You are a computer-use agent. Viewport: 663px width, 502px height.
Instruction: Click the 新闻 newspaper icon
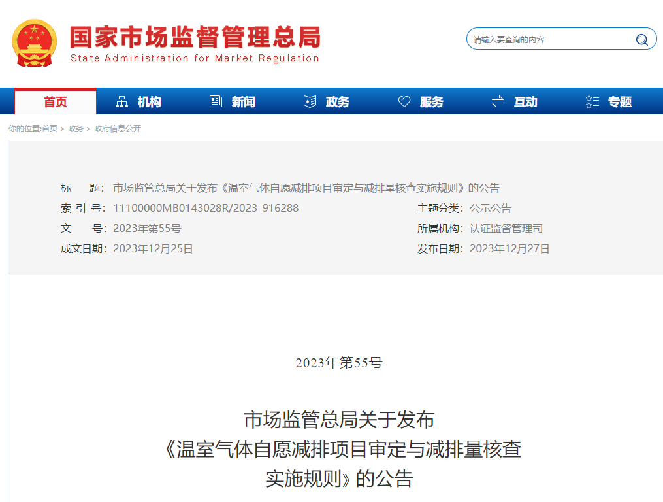(x=216, y=101)
